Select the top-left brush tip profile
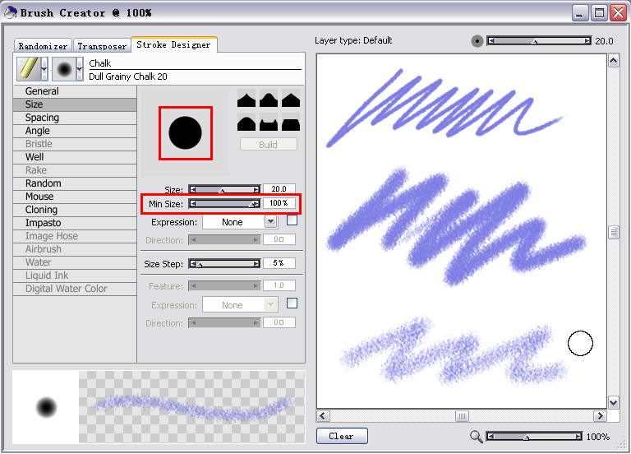This screenshot has width=631, height=454. [x=247, y=100]
